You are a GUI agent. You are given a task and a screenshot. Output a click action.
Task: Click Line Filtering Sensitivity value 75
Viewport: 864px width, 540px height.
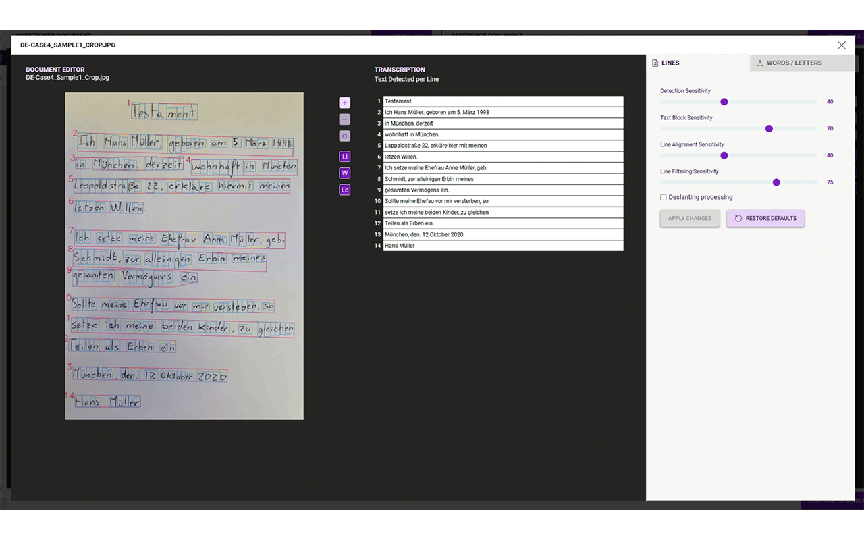830,182
